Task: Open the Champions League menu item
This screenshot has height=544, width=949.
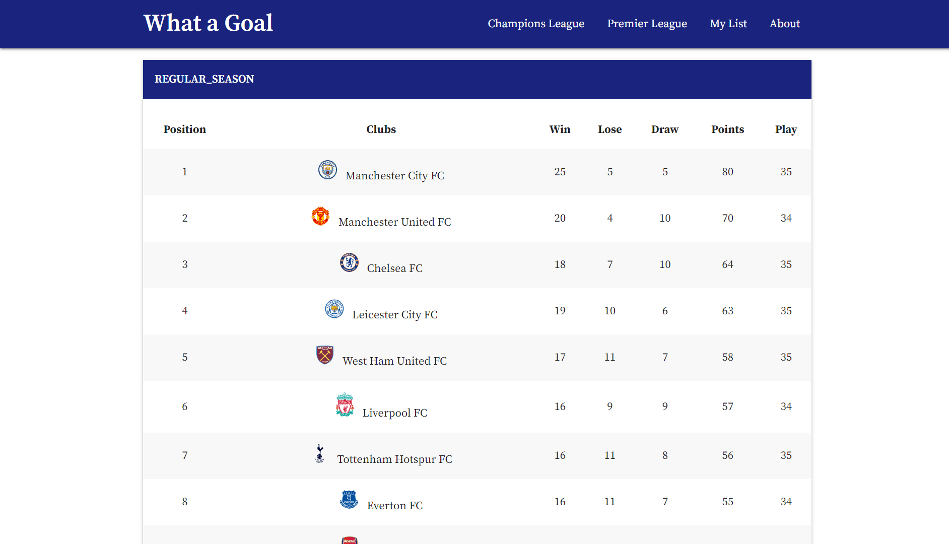Action: 536,24
